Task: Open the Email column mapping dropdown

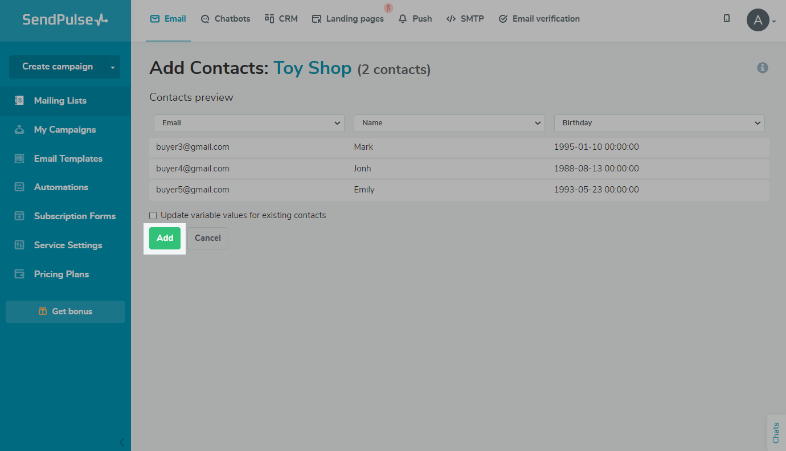Action: pyautogui.click(x=249, y=123)
